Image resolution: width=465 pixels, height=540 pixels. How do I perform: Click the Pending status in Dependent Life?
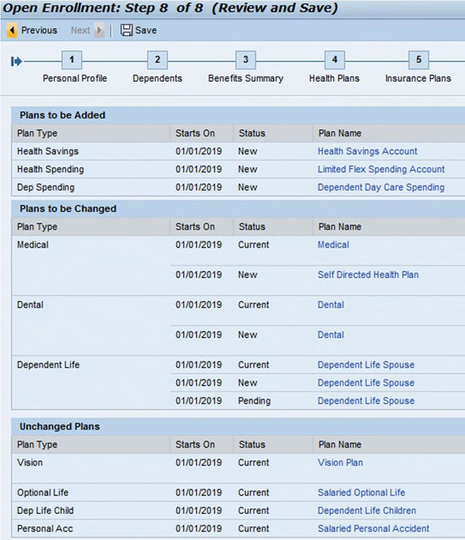tap(254, 401)
